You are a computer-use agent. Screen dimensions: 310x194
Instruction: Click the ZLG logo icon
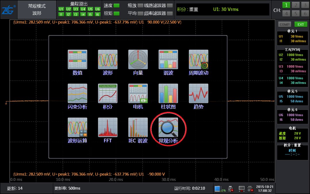8,10
